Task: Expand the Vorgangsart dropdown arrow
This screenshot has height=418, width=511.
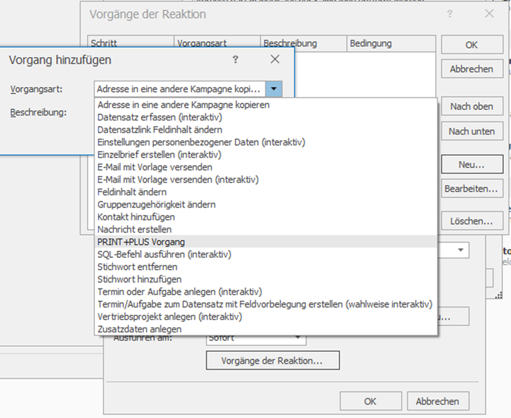Action: [x=274, y=89]
